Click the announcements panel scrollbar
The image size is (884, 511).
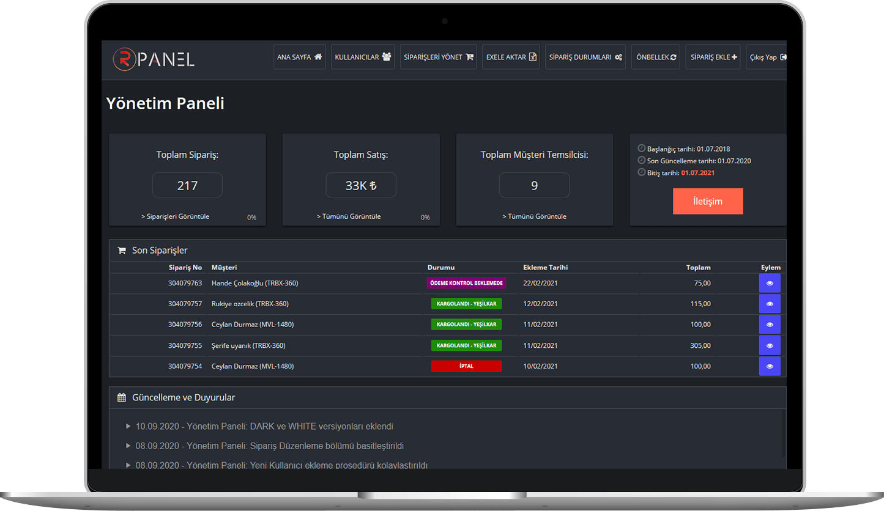(x=784, y=434)
